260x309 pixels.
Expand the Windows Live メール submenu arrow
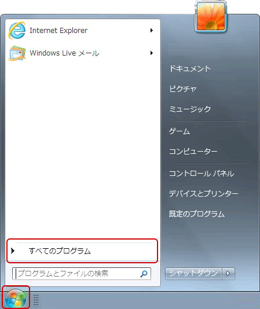(152, 53)
